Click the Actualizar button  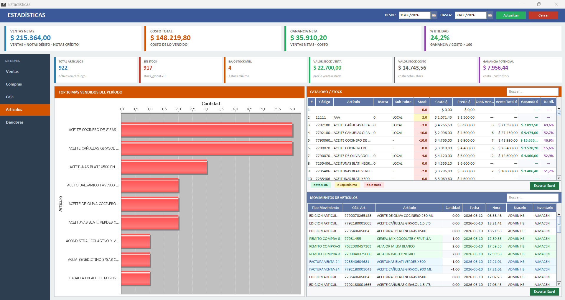(511, 15)
